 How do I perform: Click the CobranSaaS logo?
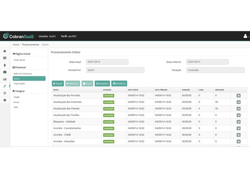(18, 36)
